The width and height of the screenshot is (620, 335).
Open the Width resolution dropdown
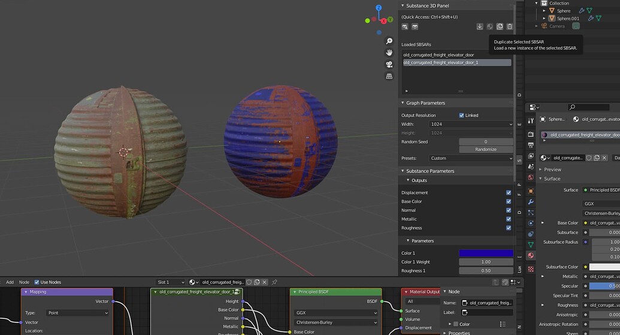click(x=471, y=124)
